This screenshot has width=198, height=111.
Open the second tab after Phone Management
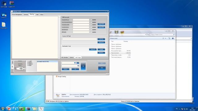(x=26, y=14)
